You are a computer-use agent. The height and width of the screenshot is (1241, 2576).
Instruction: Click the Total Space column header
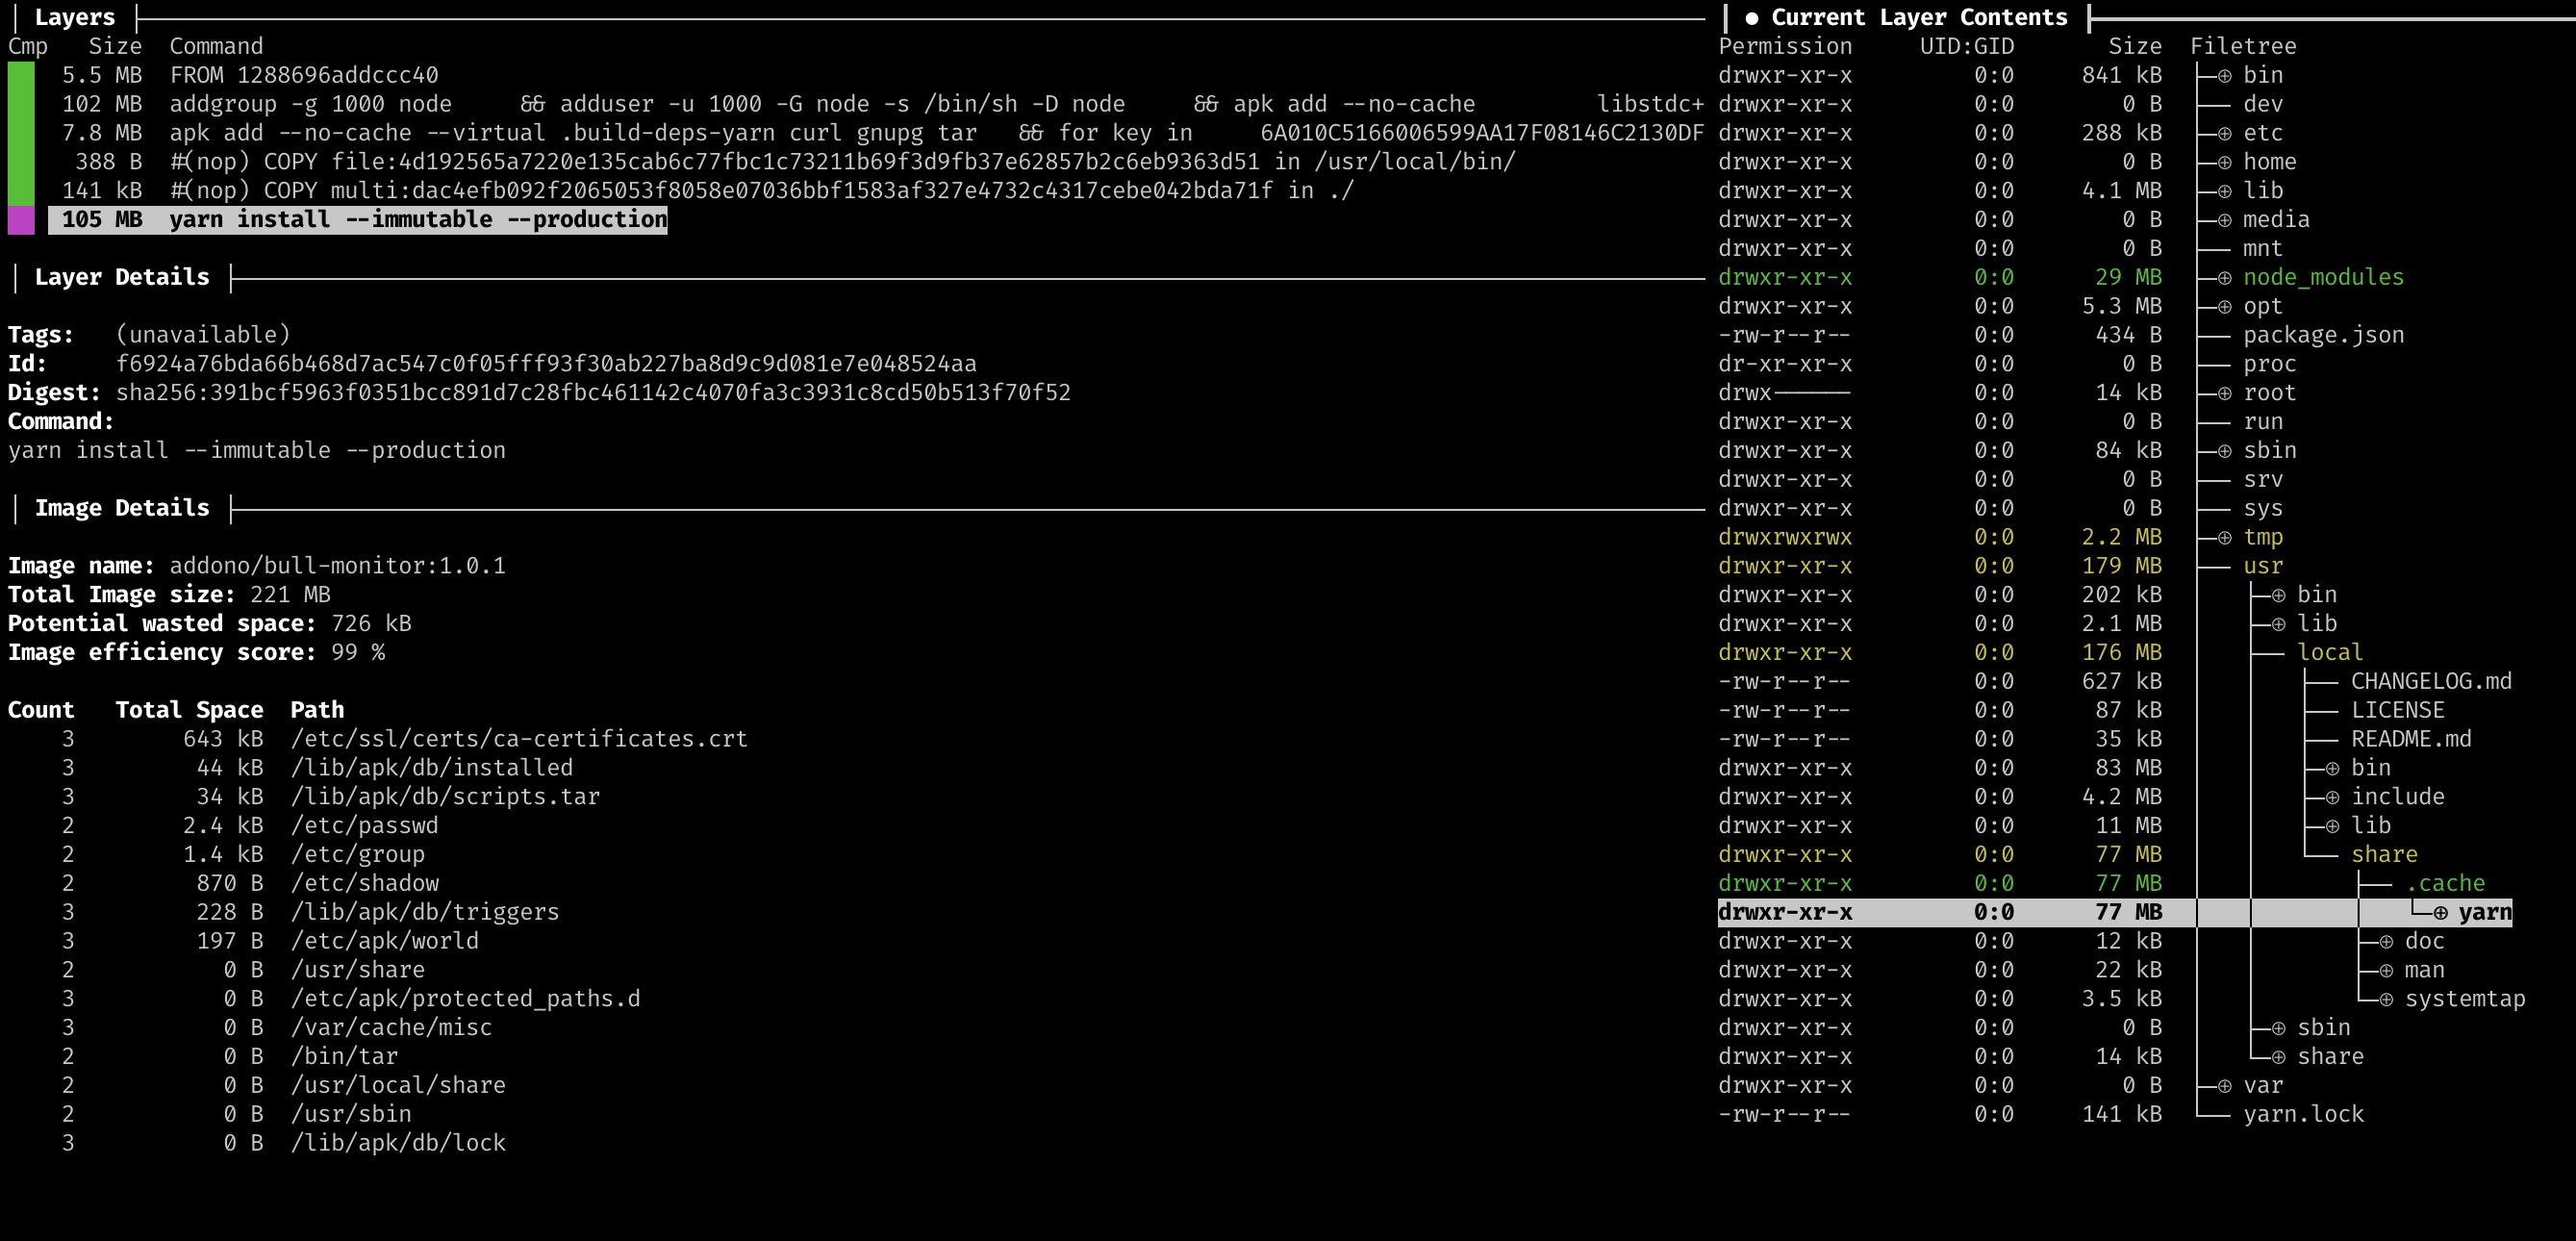189,710
